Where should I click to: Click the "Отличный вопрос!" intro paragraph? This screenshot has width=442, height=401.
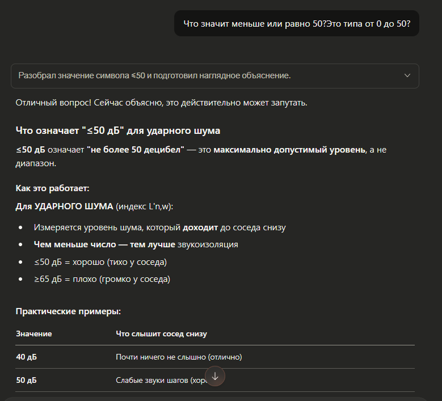(161, 103)
